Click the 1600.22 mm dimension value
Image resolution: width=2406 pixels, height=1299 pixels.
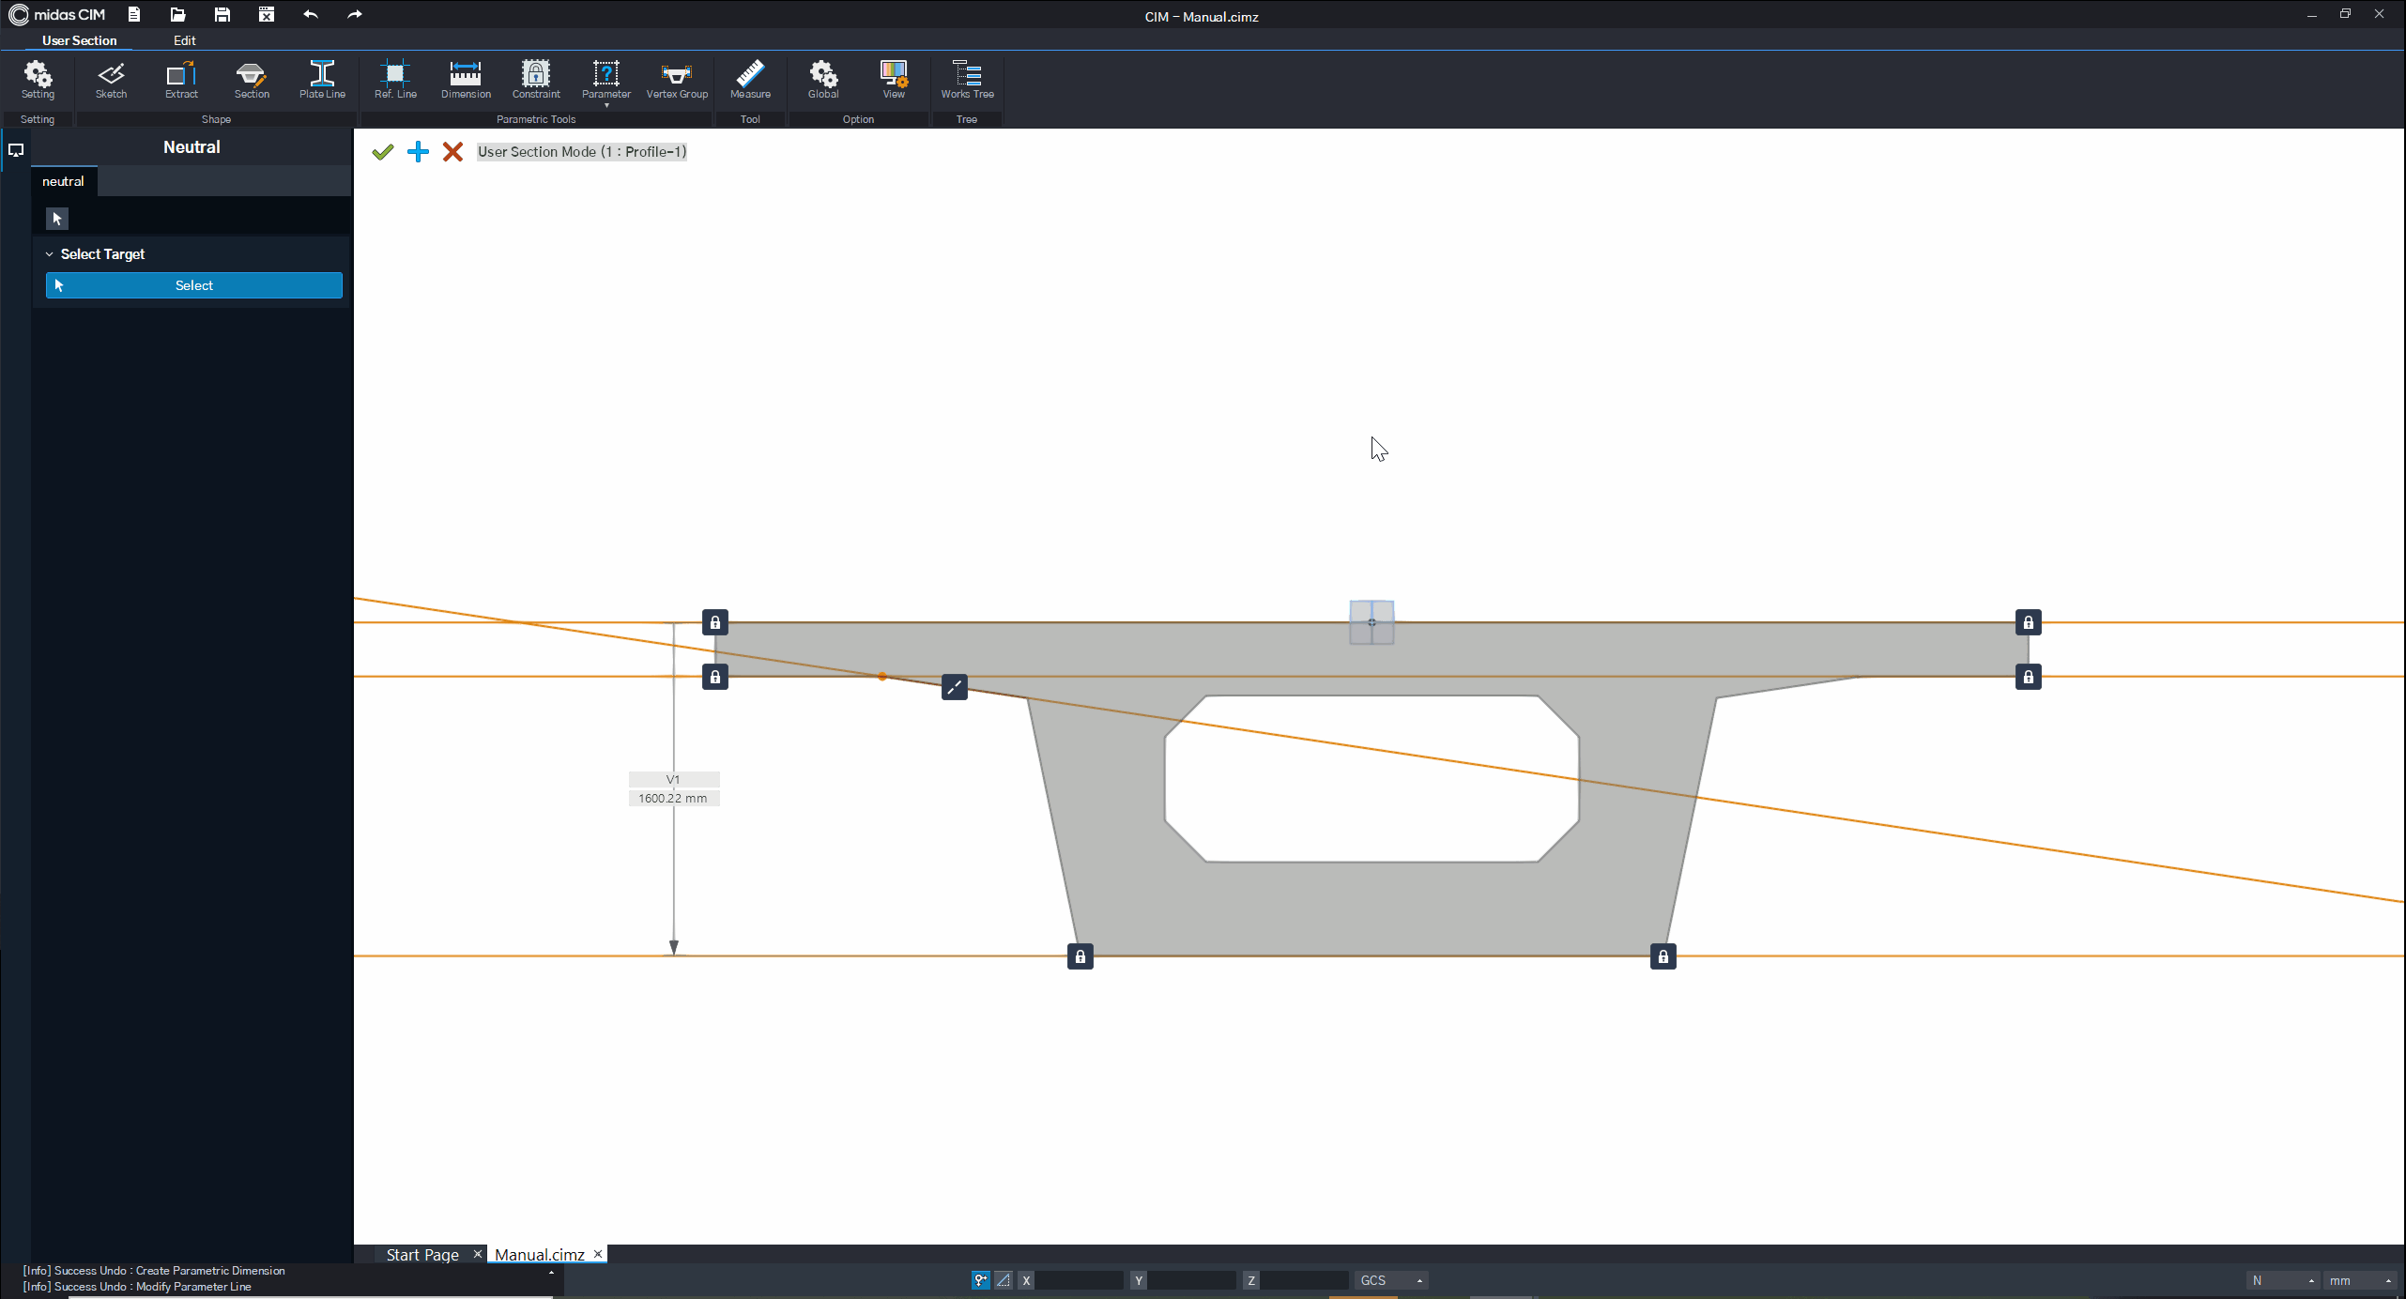(x=673, y=799)
